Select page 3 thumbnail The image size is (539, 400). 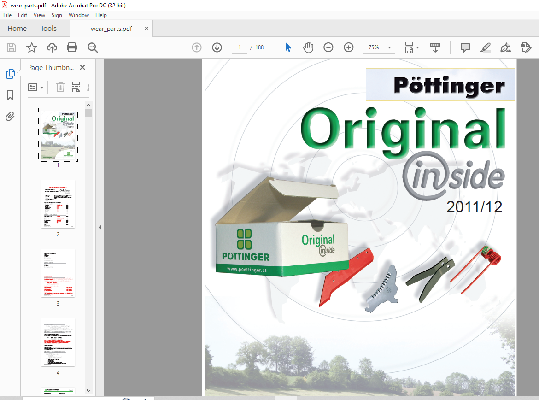click(x=58, y=273)
